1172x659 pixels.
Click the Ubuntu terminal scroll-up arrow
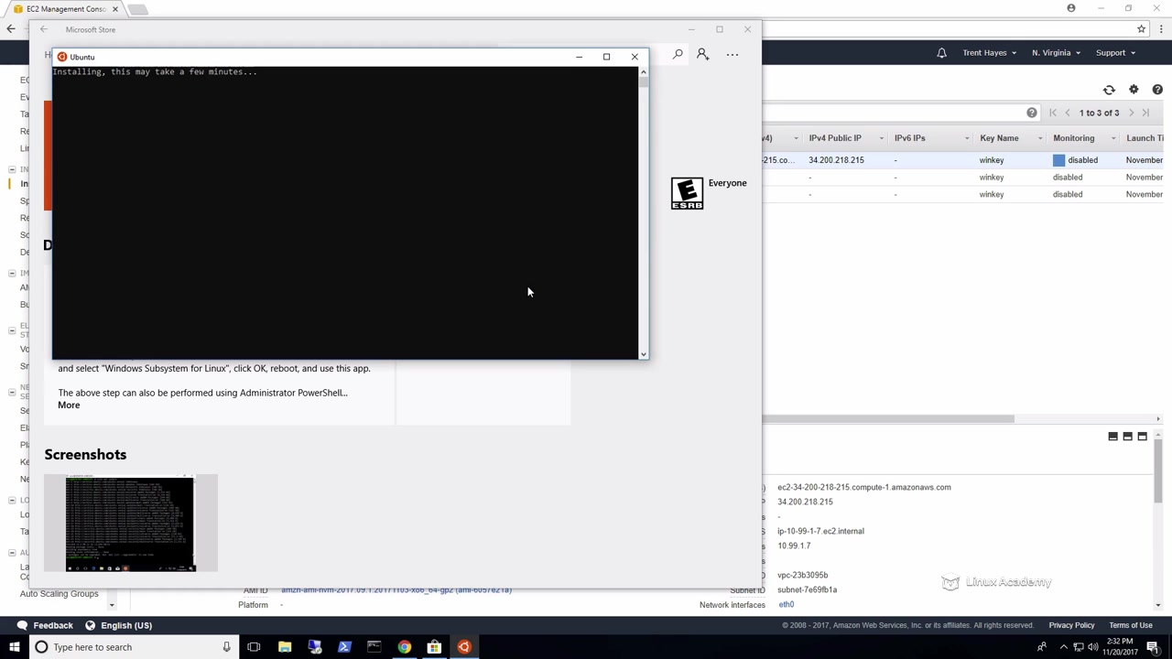644,71
